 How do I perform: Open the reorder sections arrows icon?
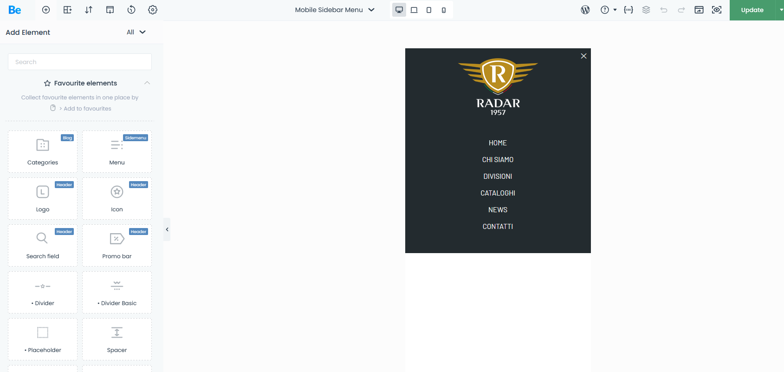89,10
